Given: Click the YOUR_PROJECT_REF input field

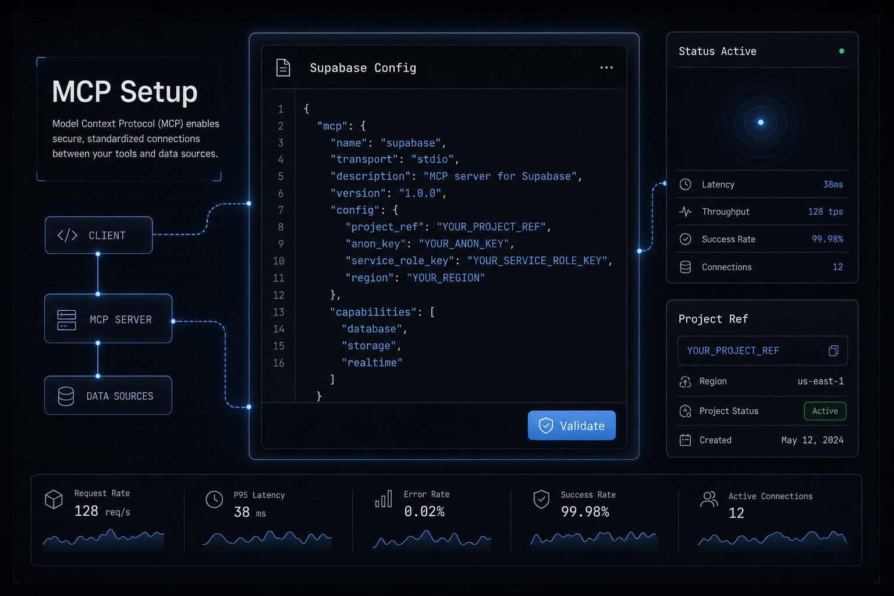Looking at the screenshot, I should [x=762, y=350].
